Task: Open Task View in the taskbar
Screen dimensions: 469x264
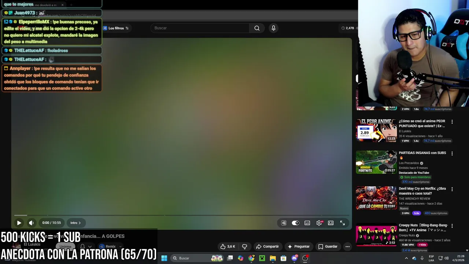Action: 230,258
